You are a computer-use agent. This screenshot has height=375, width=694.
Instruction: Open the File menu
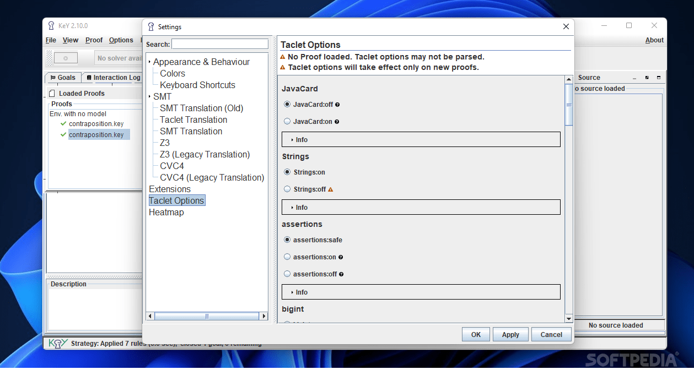click(x=51, y=40)
